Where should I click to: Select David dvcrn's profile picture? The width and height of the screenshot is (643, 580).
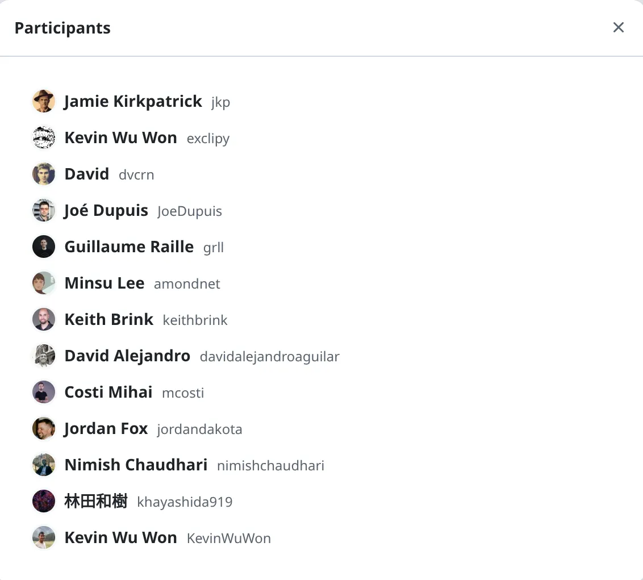tap(44, 174)
